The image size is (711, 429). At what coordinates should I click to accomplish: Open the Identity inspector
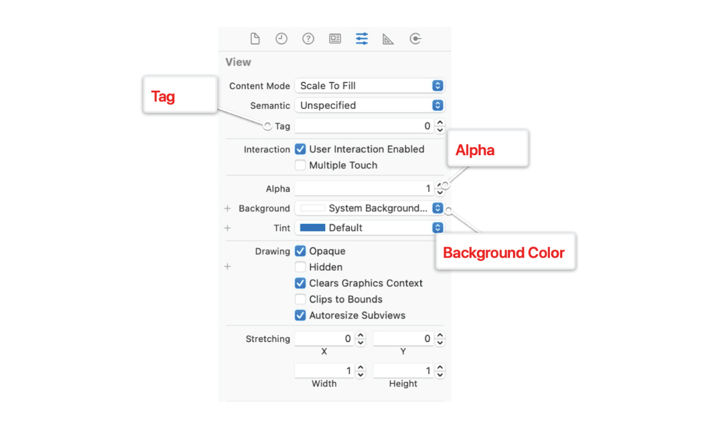pyautogui.click(x=335, y=39)
